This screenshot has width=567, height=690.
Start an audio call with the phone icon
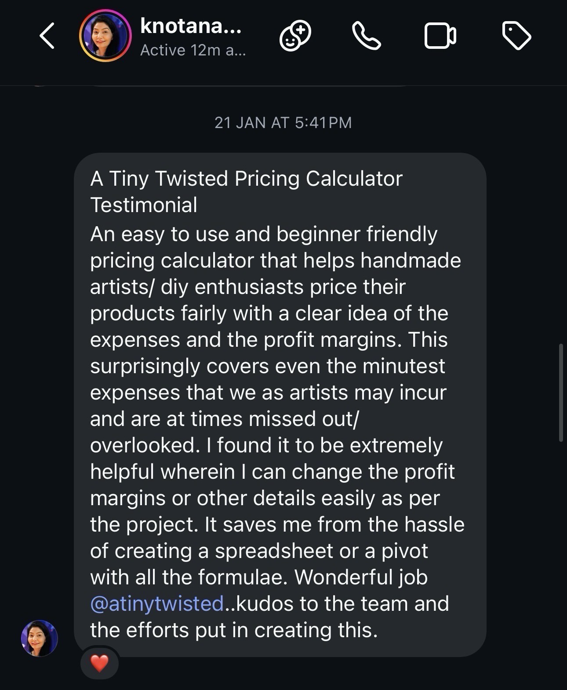(367, 36)
